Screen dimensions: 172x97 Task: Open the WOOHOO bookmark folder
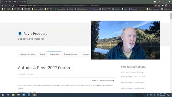click(26, 9)
